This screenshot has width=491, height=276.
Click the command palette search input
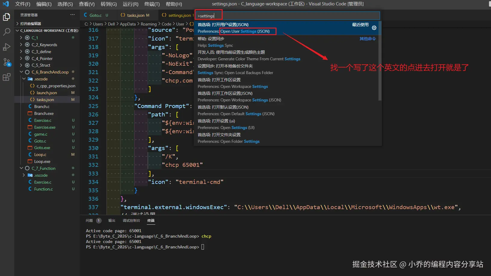(288, 16)
